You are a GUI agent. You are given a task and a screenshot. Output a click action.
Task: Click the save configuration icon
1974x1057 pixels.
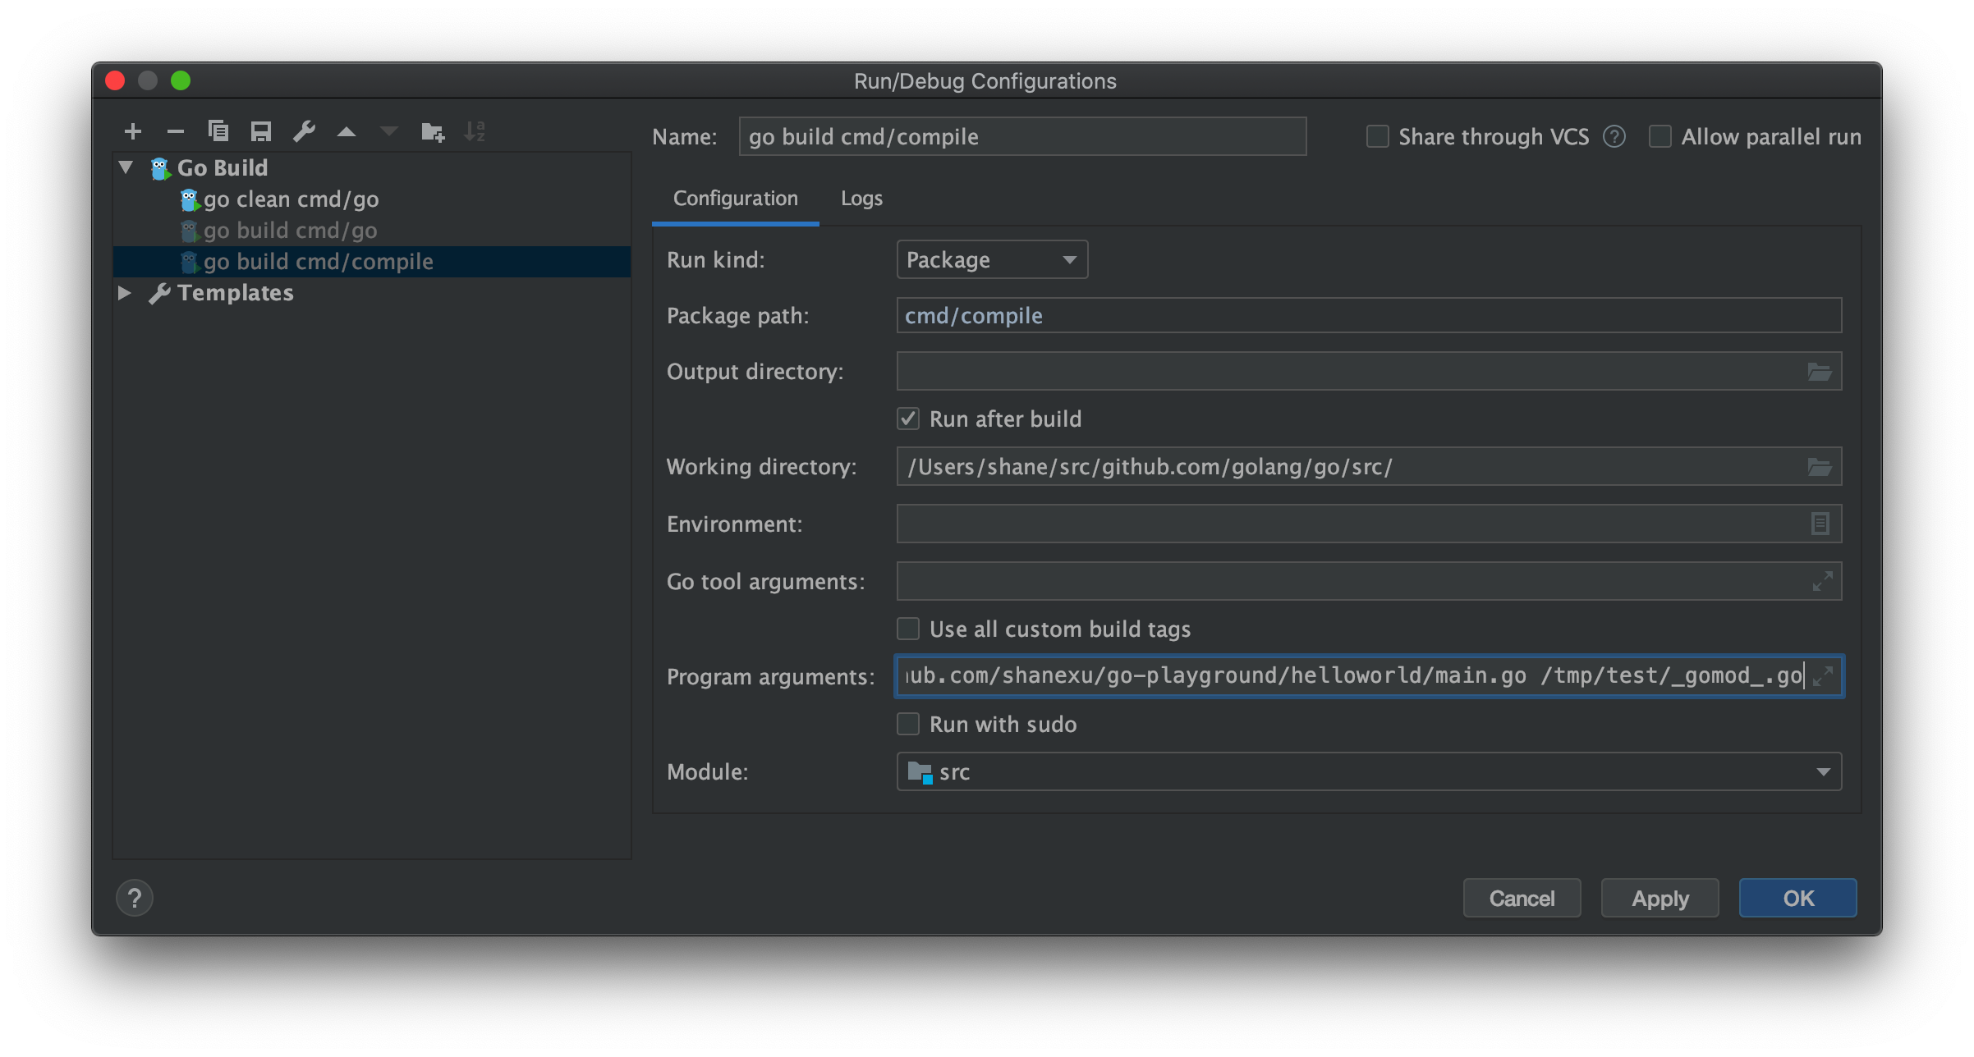pyautogui.click(x=259, y=130)
